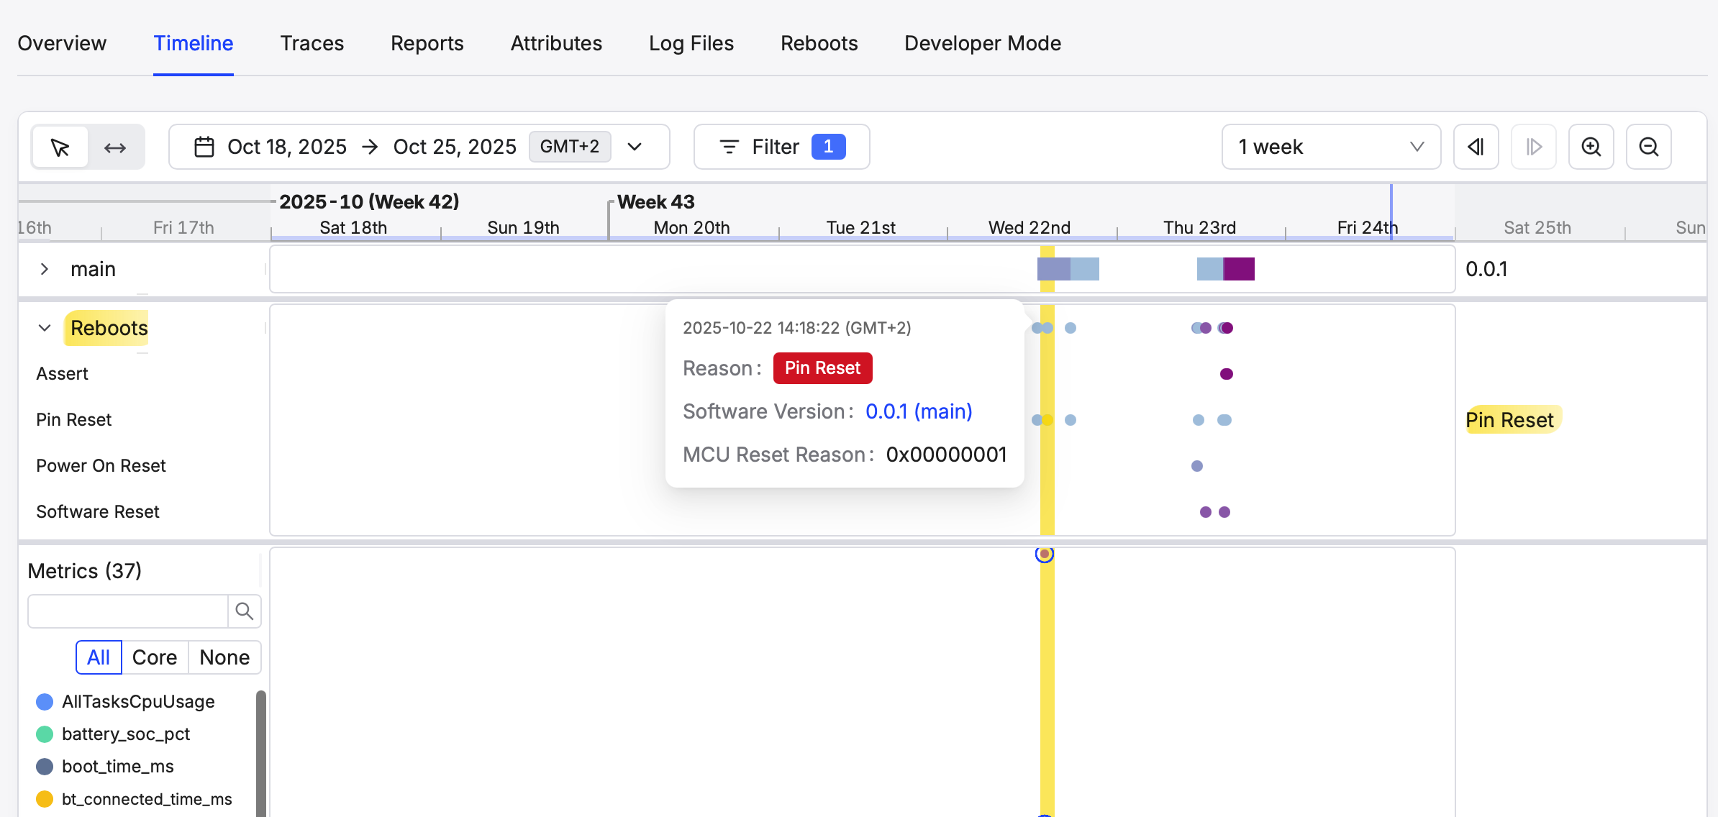Switch to the horizontal pan tool
The image size is (1718, 817).
pyautogui.click(x=115, y=147)
